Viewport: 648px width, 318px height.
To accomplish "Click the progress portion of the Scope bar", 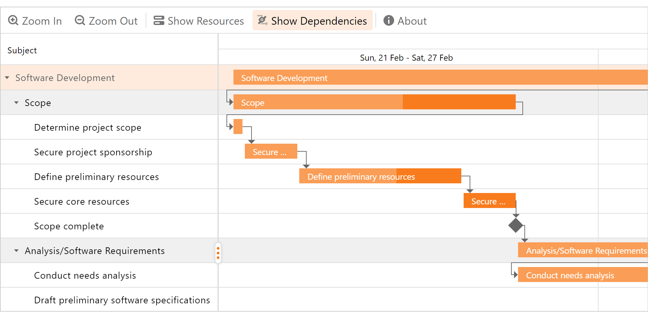I will pos(317,102).
